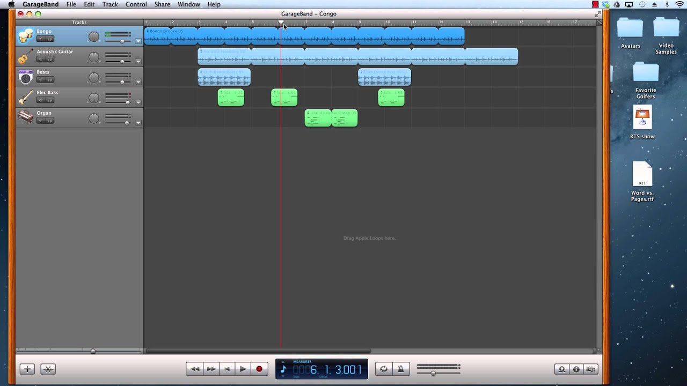The width and height of the screenshot is (687, 386).
Task: Open the Apple menu
Action: pos(11,4)
